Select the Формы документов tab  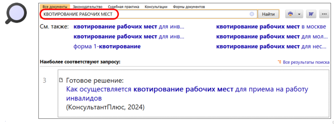coord(189,7)
